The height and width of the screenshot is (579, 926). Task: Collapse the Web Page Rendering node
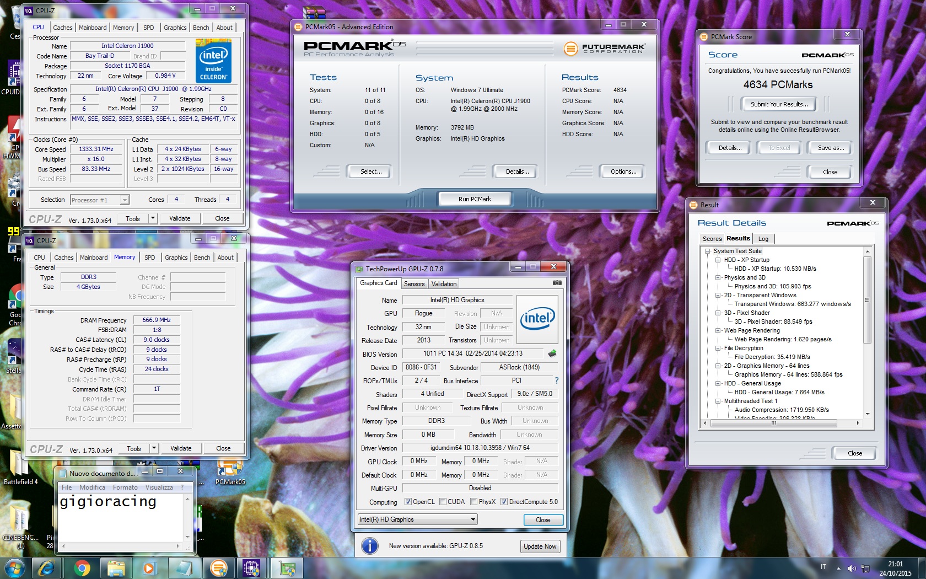coord(718,331)
